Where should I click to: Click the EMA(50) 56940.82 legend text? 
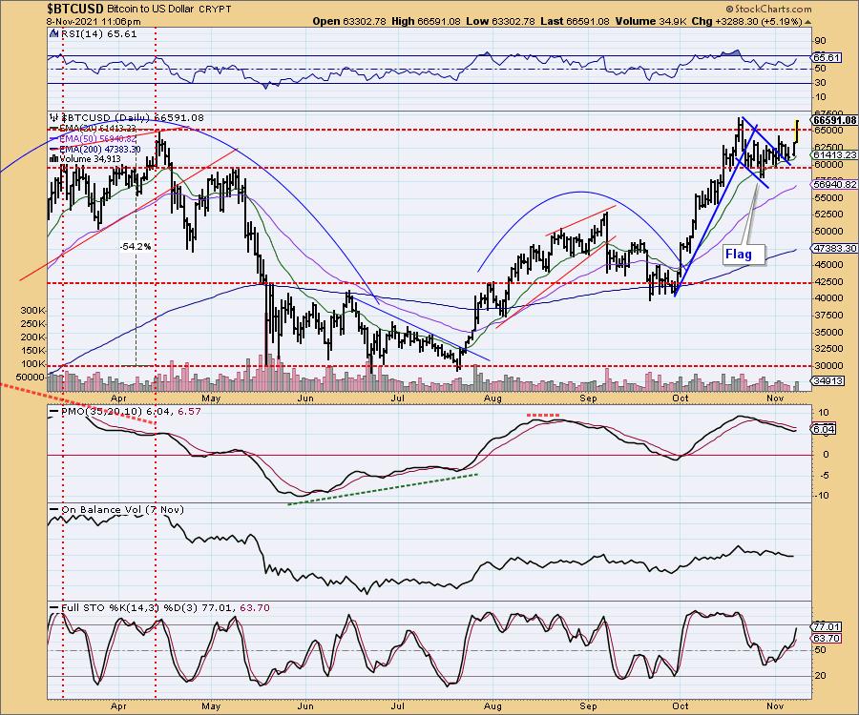click(x=97, y=139)
